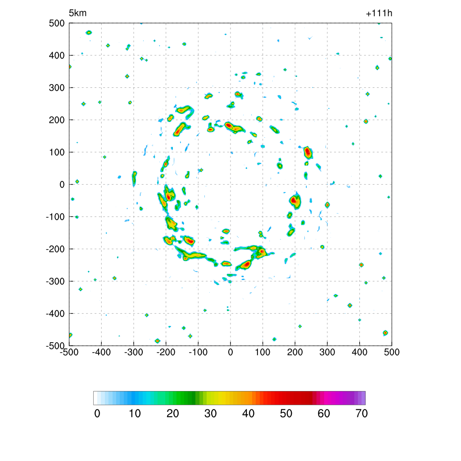Click the "5km" height label above plot
The image size is (461, 461).
point(77,13)
